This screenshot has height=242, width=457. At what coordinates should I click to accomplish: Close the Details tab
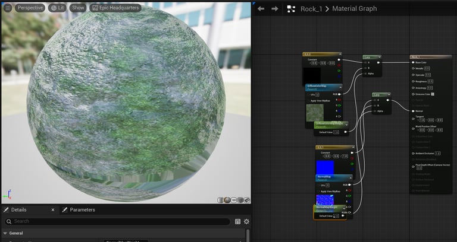53,210
